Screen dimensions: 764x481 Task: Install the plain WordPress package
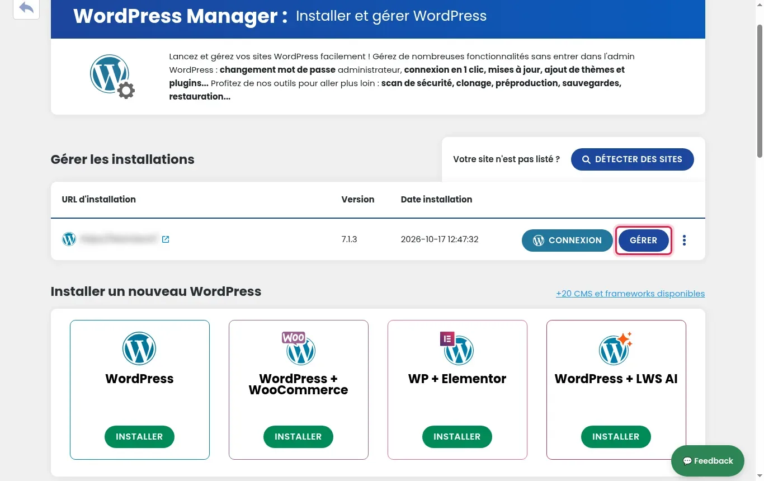click(x=139, y=437)
